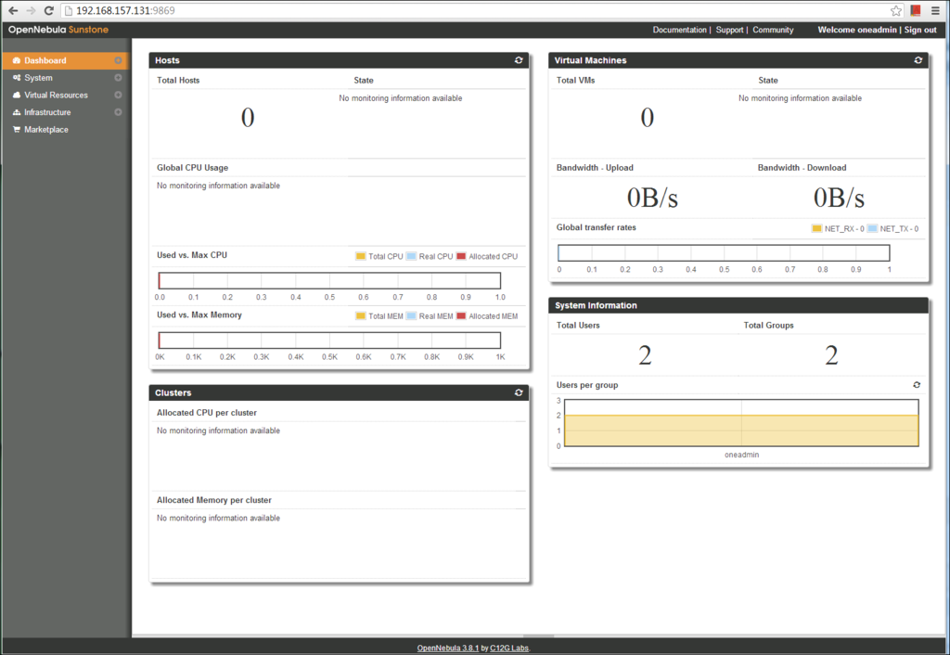Click the Total Groups label
The height and width of the screenshot is (655, 950).
[x=769, y=326]
